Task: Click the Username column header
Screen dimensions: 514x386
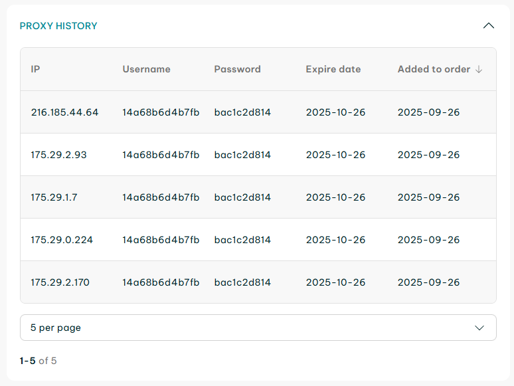Action: [x=146, y=69]
